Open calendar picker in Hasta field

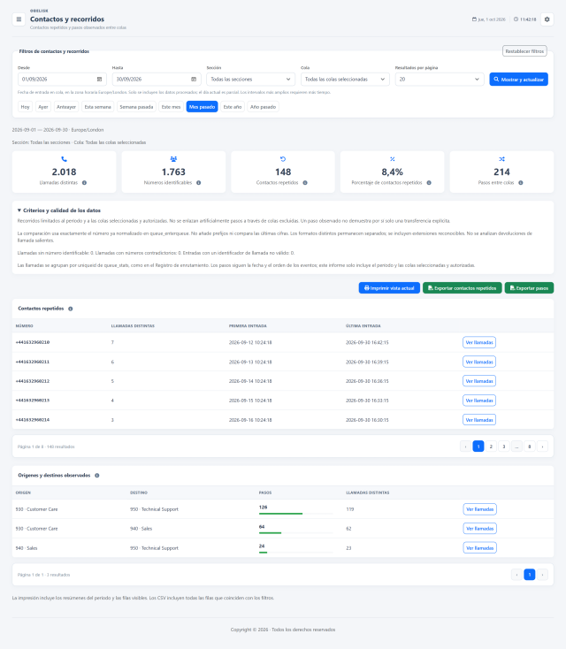coord(194,79)
